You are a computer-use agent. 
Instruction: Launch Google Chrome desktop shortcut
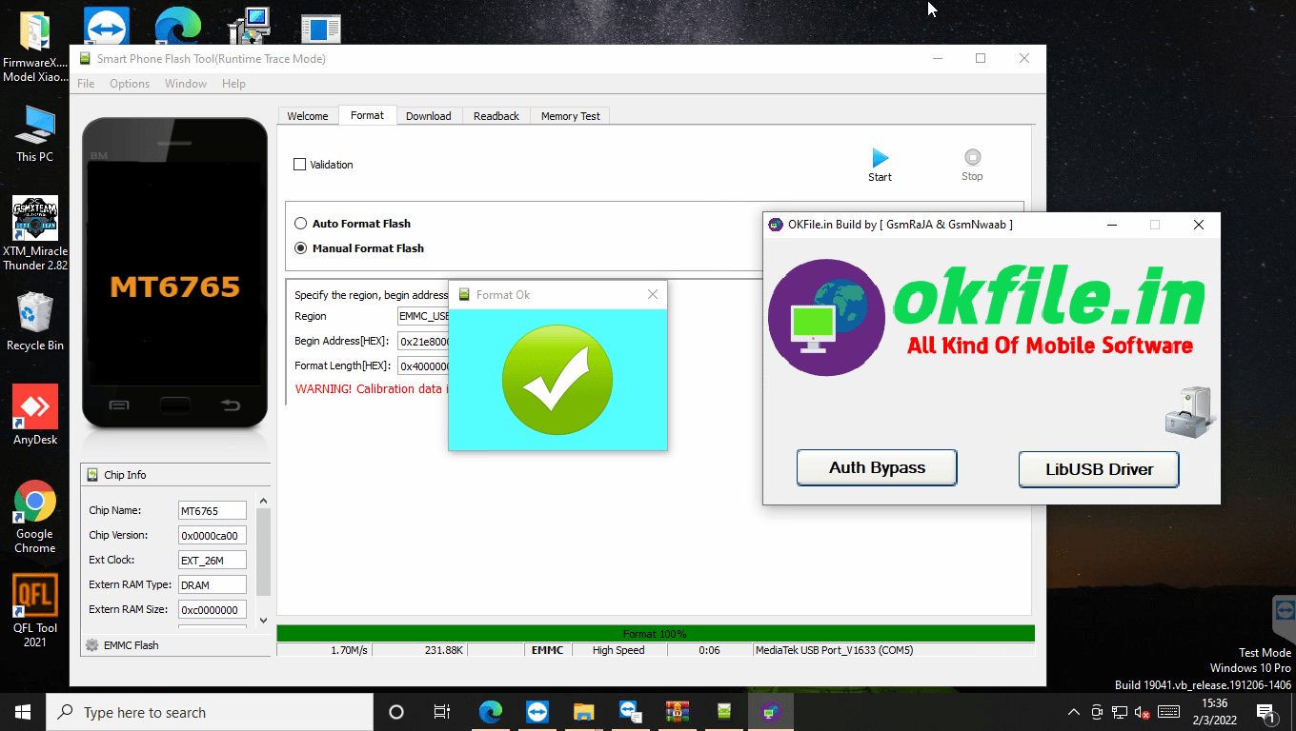(x=35, y=517)
